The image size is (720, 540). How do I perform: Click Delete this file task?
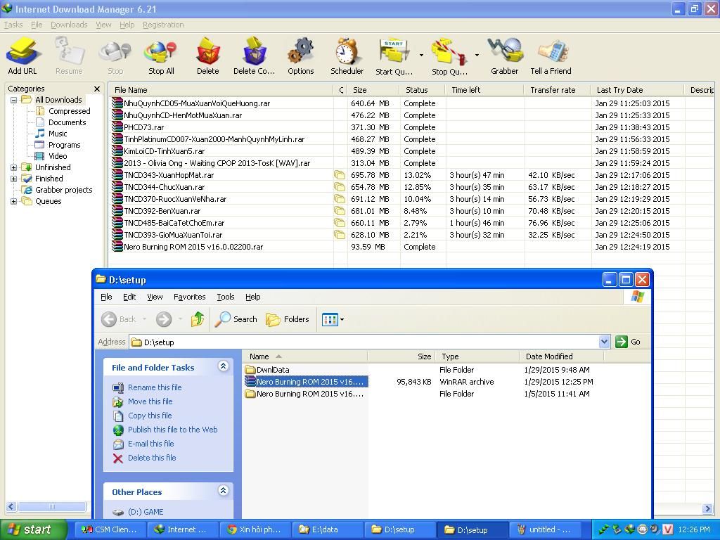click(152, 458)
